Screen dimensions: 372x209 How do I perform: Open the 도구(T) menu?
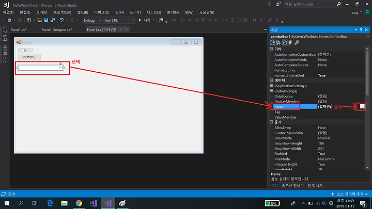135,12
